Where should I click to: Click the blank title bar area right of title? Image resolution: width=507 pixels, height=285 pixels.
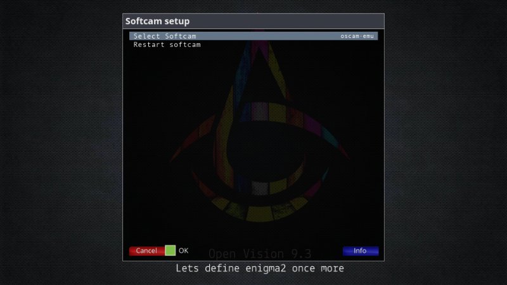point(285,22)
